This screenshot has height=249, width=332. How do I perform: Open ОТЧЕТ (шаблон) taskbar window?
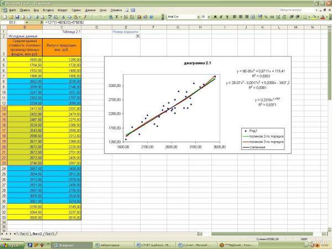(154, 245)
